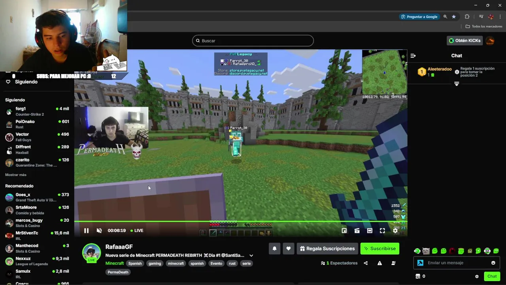Open Diffrent channel in sidebar
Viewport: 506px width, 285px height.
coord(37,150)
